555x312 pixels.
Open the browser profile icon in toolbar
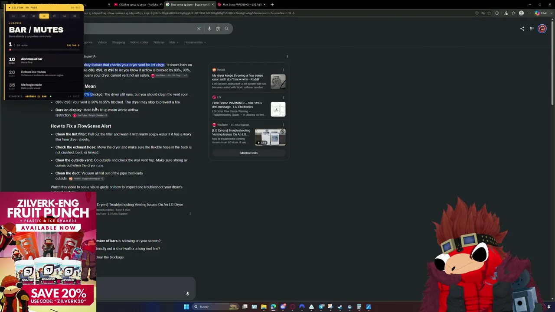[x=521, y=13]
